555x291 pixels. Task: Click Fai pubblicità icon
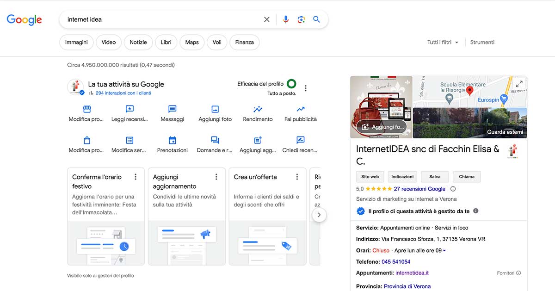click(301, 109)
